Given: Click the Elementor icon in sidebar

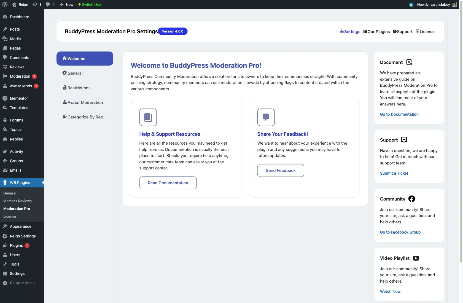Looking at the screenshot, I should pyautogui.click(x=5, y=98).
